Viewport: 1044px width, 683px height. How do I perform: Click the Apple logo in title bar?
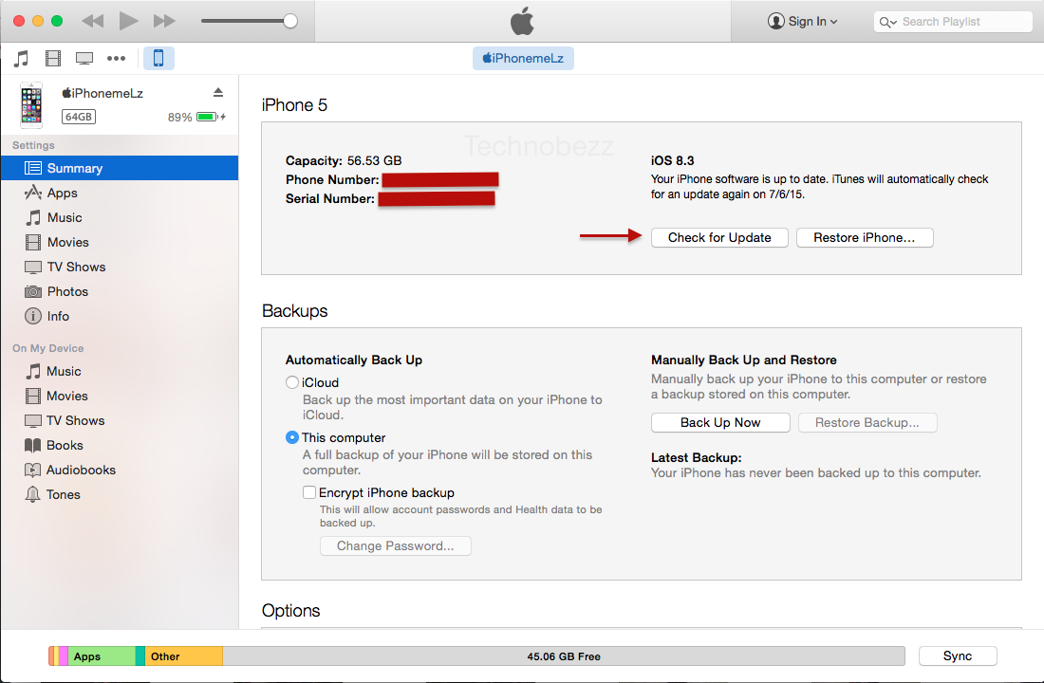point(523,21)
